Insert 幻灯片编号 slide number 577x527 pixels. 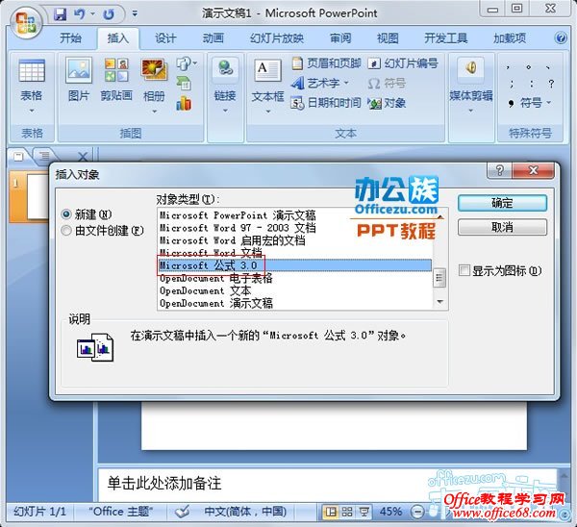coord(403,63)
